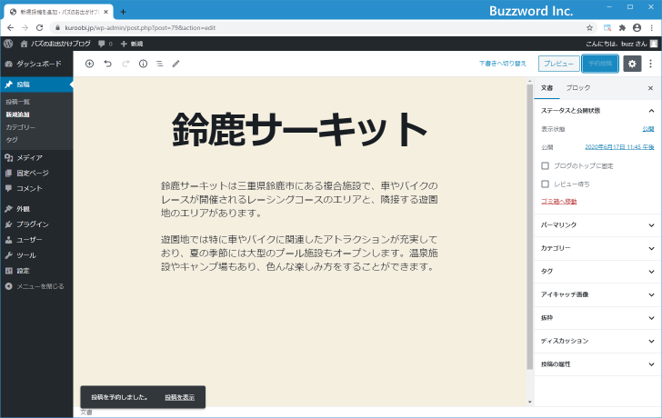Screen dimensions: 662x418
Task: Click the add block plus icon
Action: pyautogui.click(x=89, y=64)
